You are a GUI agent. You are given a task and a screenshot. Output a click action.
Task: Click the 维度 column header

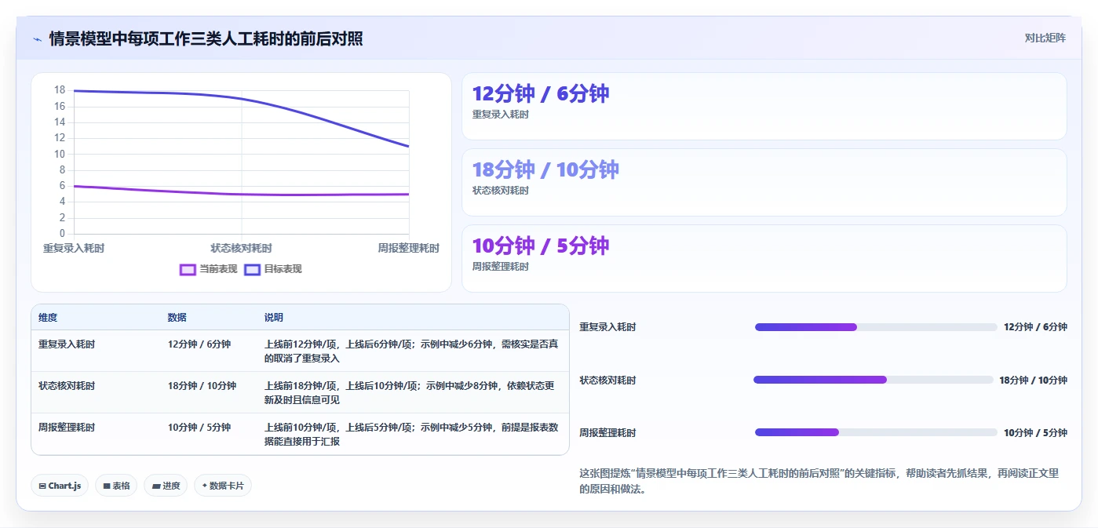pos(48,318)
